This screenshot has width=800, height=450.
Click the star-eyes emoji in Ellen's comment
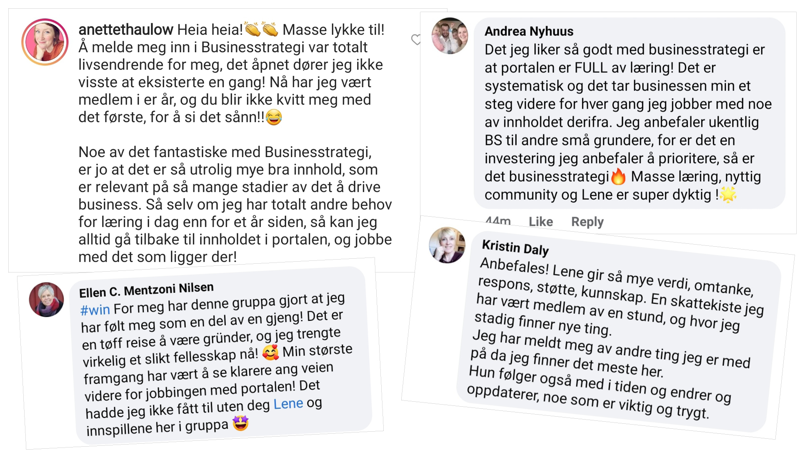tap(240, 423)
